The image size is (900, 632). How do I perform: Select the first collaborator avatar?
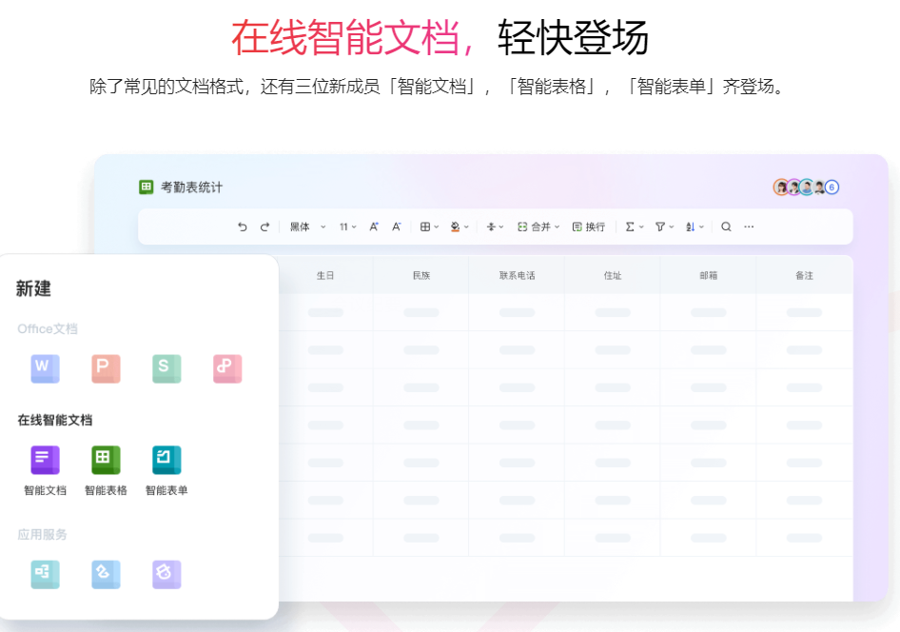tap(781, 188)
